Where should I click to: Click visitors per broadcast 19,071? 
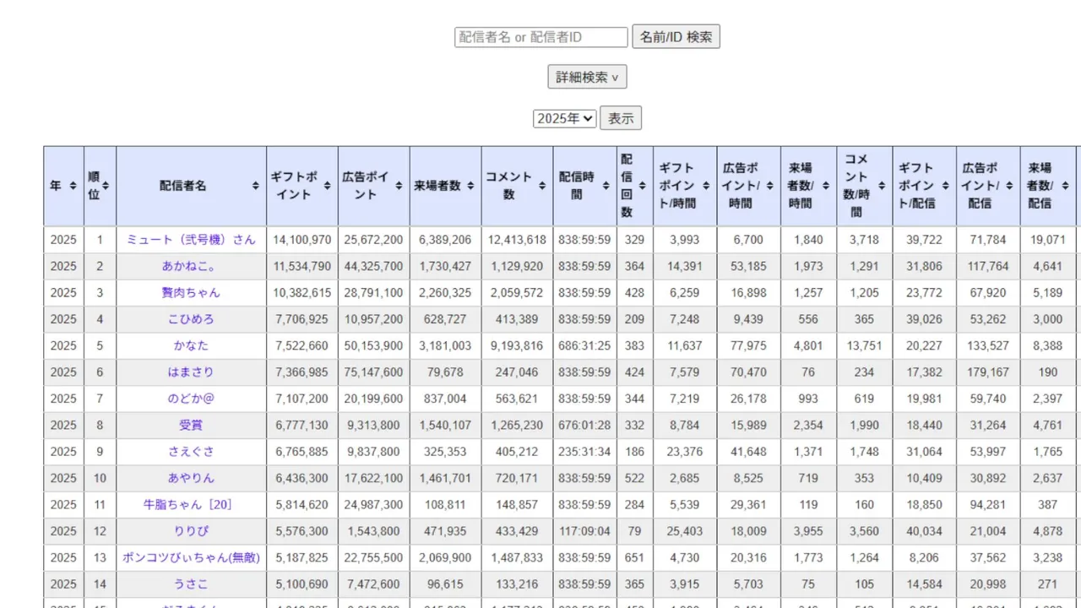click(1048, 240)
